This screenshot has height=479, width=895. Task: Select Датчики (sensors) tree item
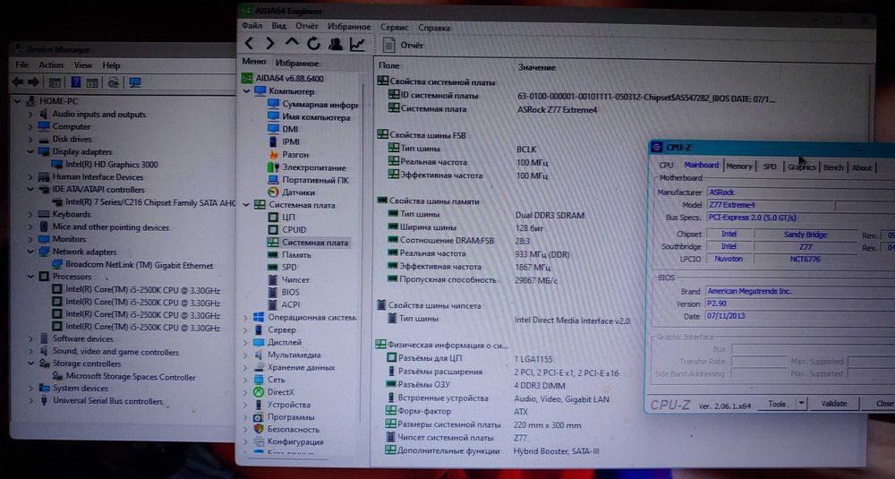pos(291,192)
